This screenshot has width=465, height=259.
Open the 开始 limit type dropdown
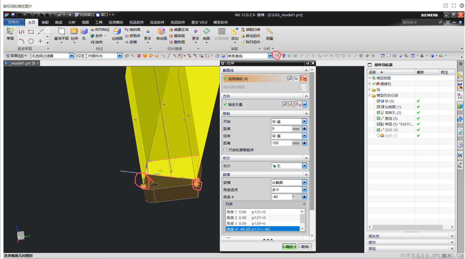(304, 121)
